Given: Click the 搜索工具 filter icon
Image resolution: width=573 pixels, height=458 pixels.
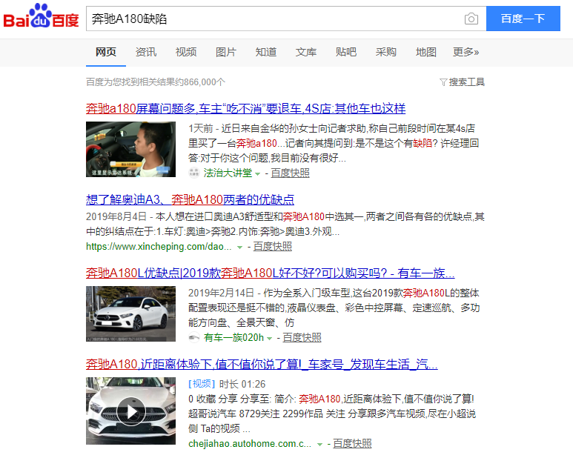Looking at the screenshot, I should tap(443, 82).
